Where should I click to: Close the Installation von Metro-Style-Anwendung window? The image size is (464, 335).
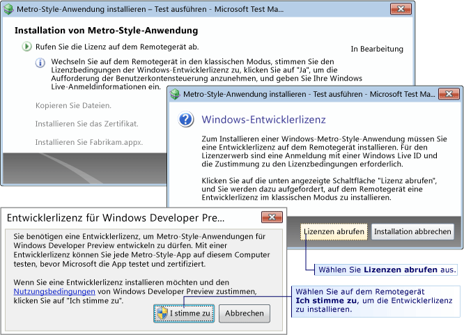401,9
